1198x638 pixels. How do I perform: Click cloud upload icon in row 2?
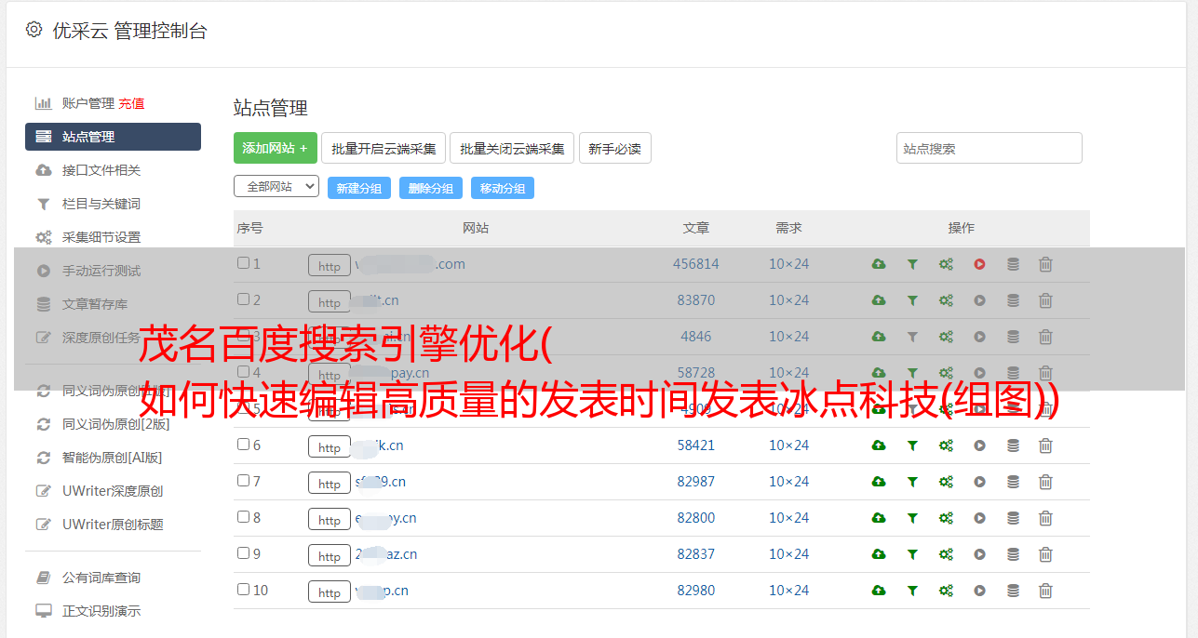(x=879, y=300)
